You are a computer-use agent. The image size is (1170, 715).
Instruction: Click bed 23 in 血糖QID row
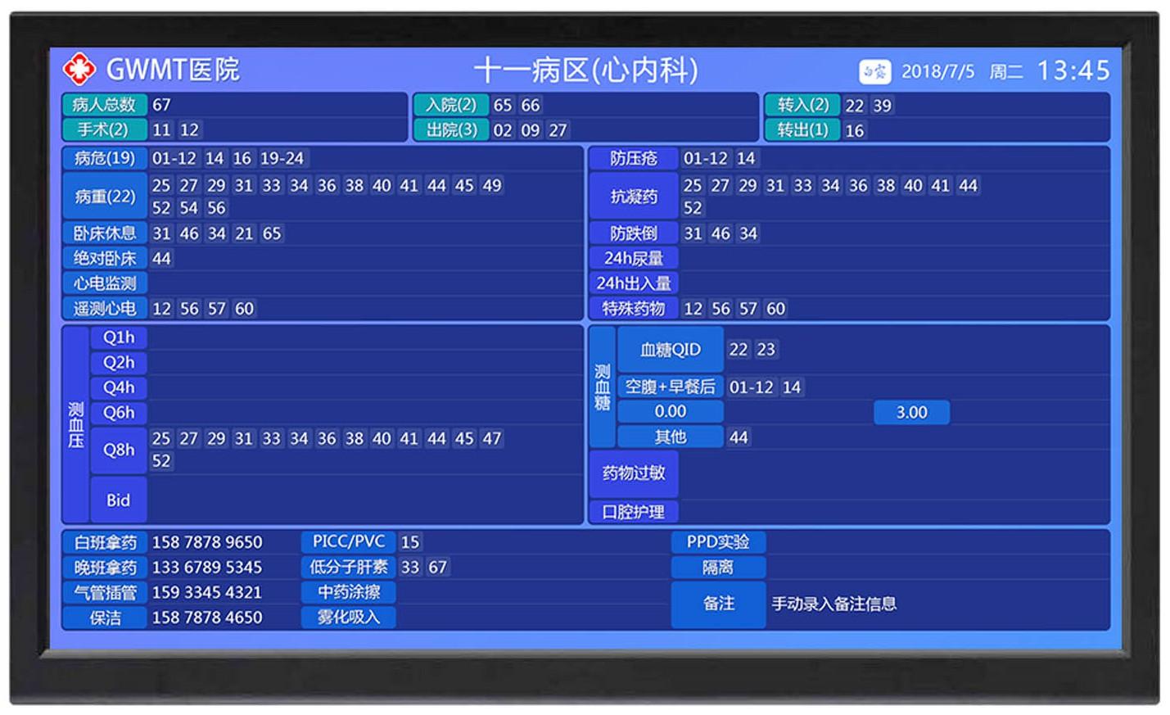(766, 350)
